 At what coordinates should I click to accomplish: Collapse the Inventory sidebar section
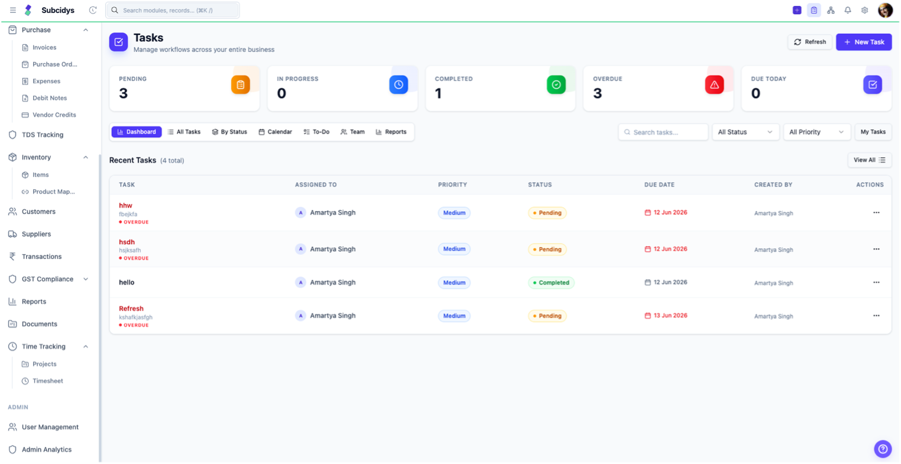click(x=86, y=157)
